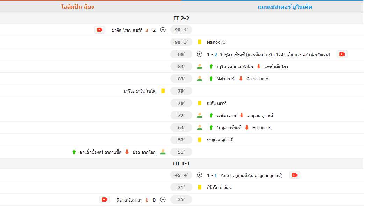Image resolution: width=365 pixels, height=219 pixels.
Task: Select the yellow card for มาริโอ มาริน โซโต at 79'
Action: click(163, 91)
